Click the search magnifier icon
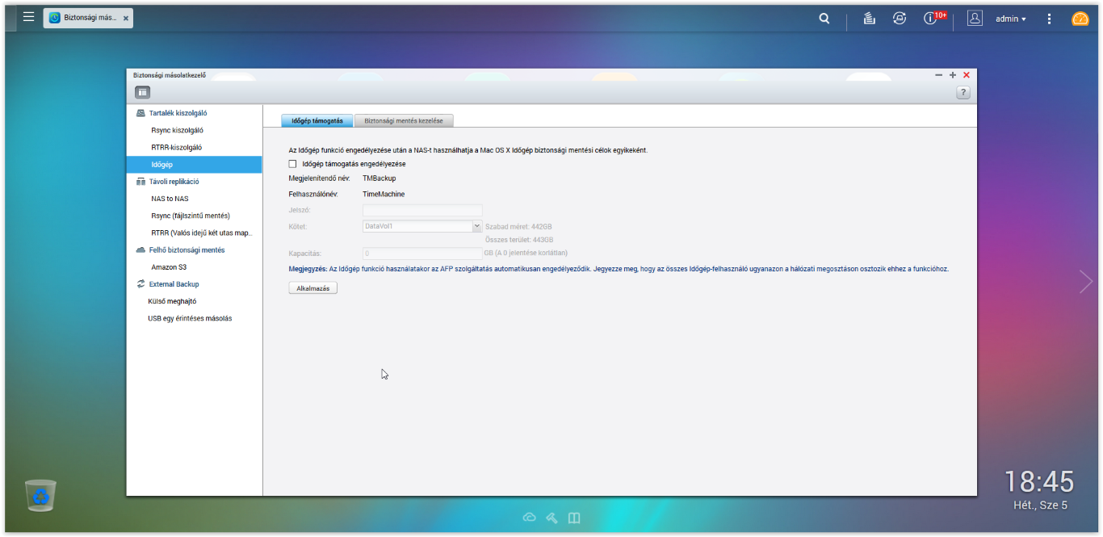Screen dimensions: 1103x537 click(824, 19)
